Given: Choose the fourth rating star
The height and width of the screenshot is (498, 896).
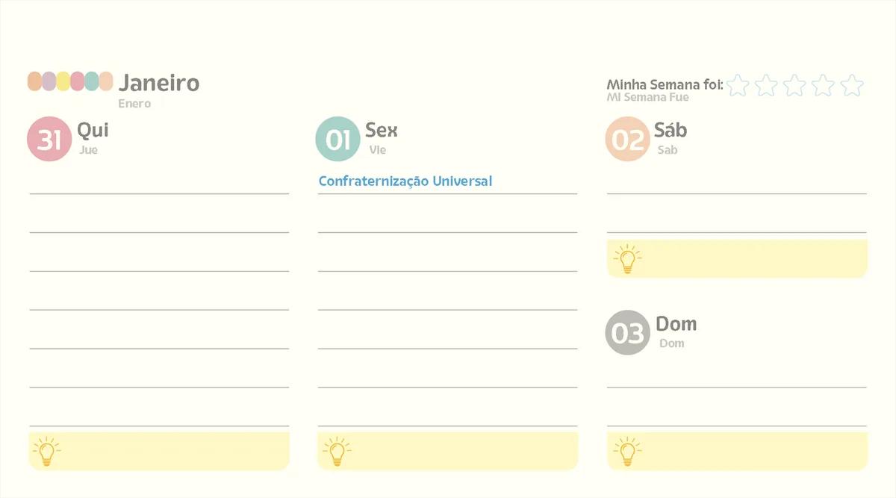Looking at the screenshot, I should coord(823,85).
